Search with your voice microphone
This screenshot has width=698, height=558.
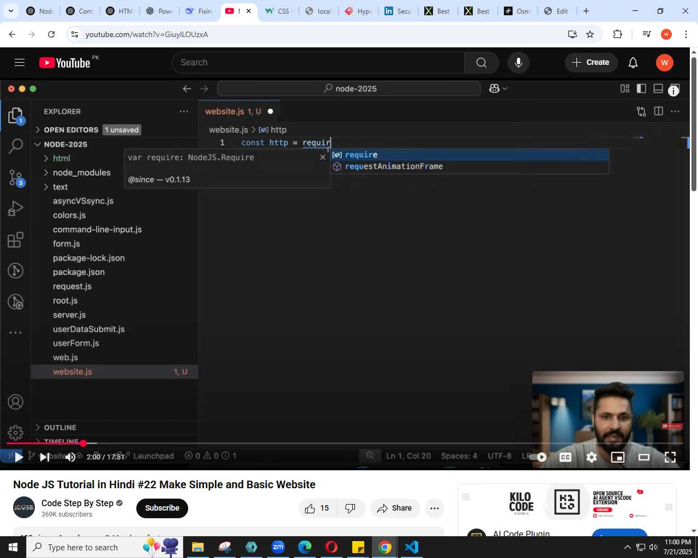tap(519, 63)
